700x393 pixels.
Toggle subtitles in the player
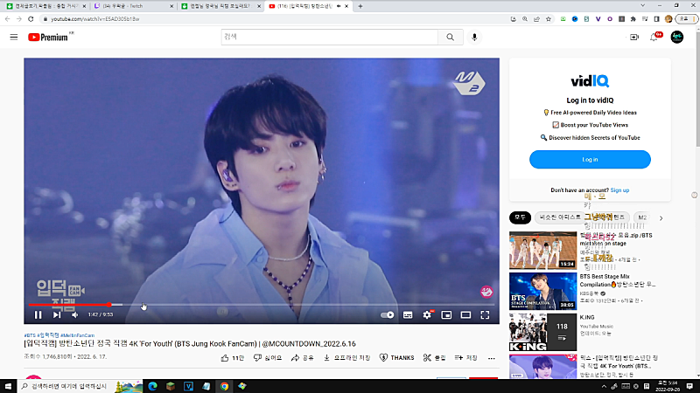tap(408, 315)
